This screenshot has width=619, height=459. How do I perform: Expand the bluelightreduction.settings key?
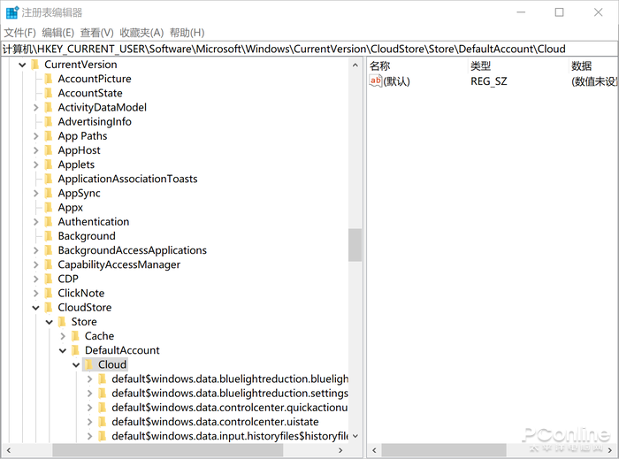pos(89,394)
